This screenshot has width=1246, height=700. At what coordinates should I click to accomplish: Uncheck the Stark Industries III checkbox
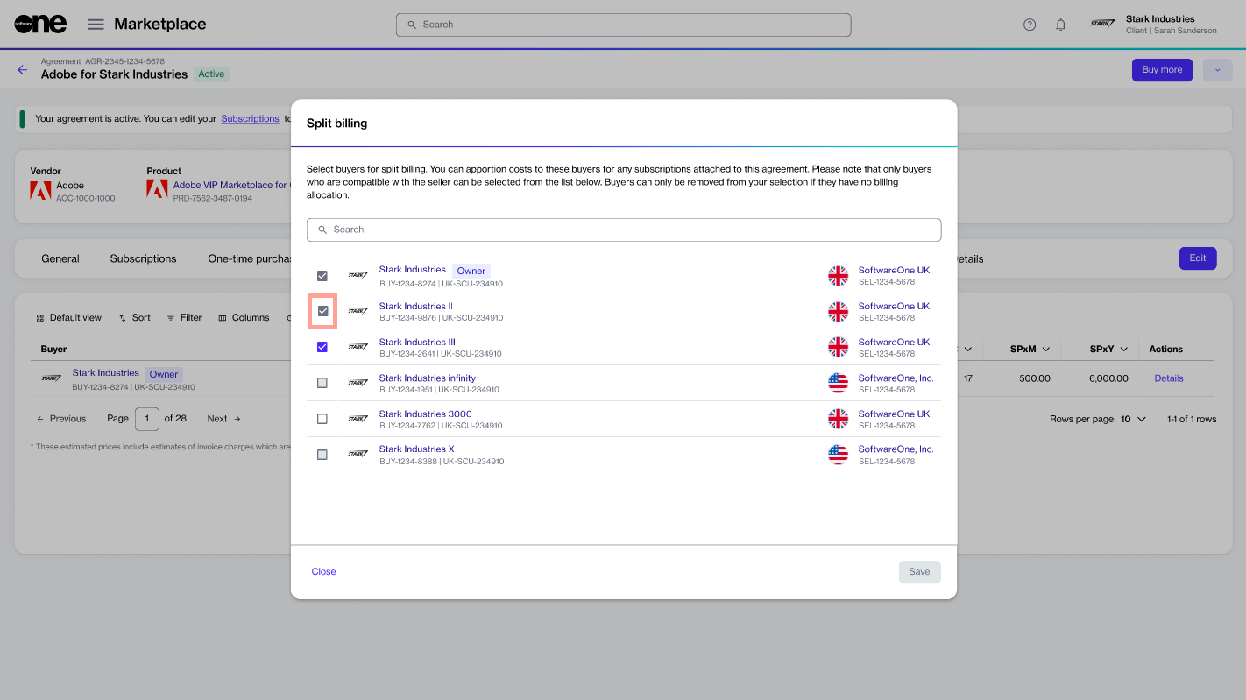(322, 347)
